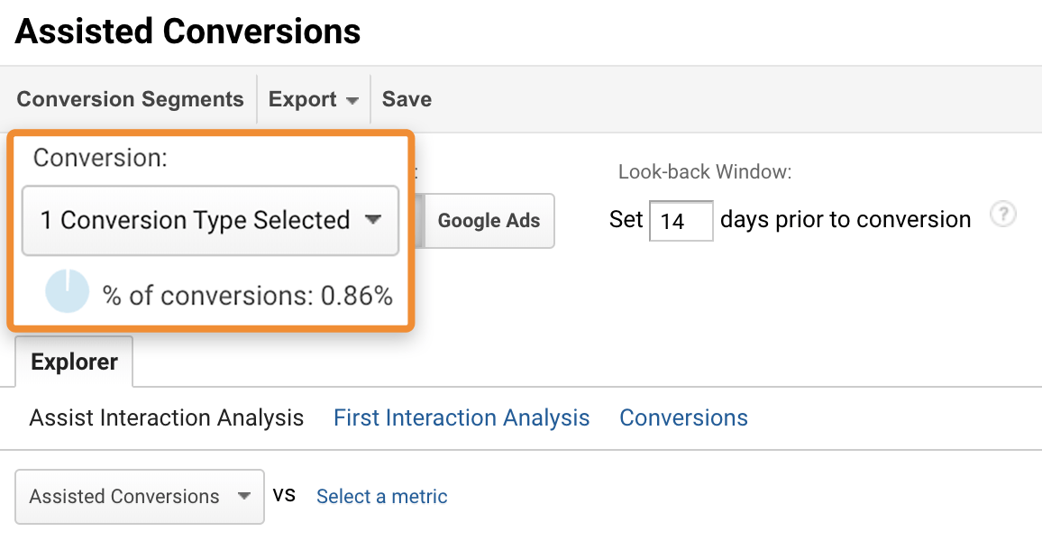The image size is (1042, 550).
Task: Click the Save button
Action: [406, 99]
